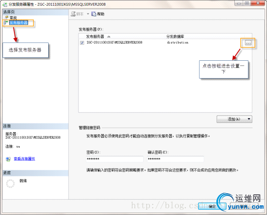Click the 常规 page icon

tap(6, 17)
